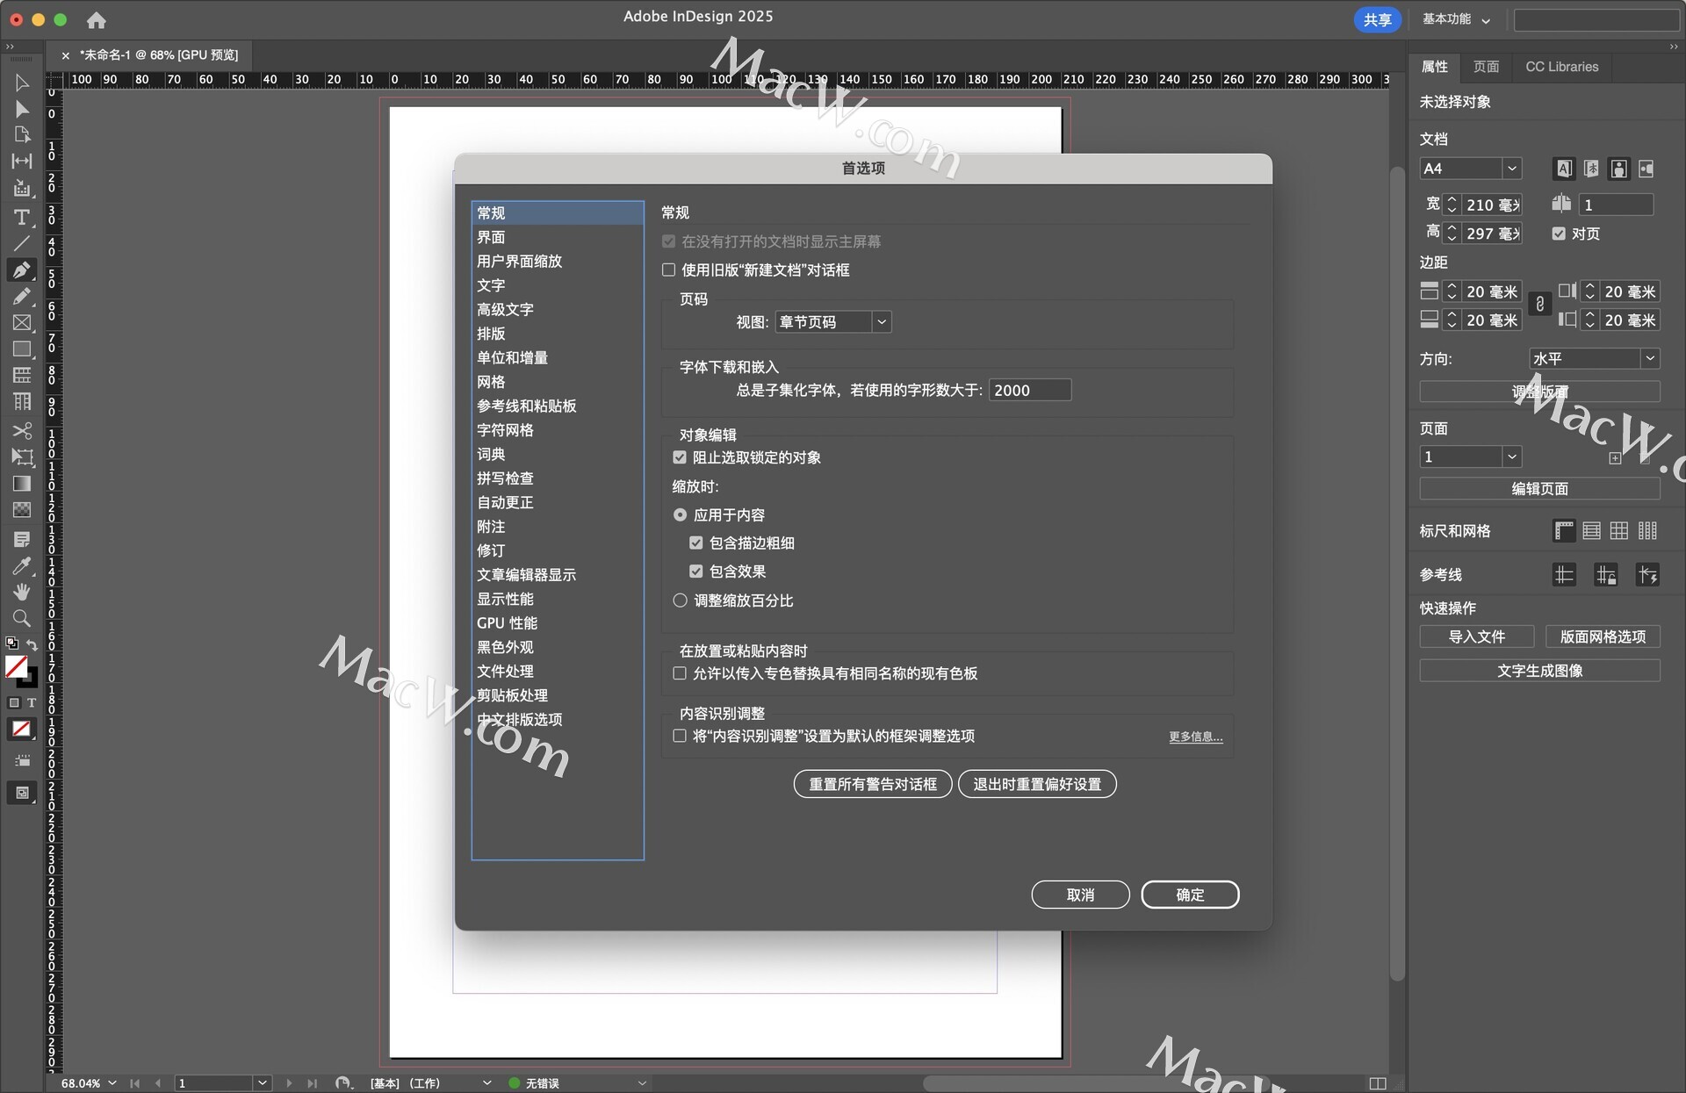Select the Scissors tool

coord(22,431)
